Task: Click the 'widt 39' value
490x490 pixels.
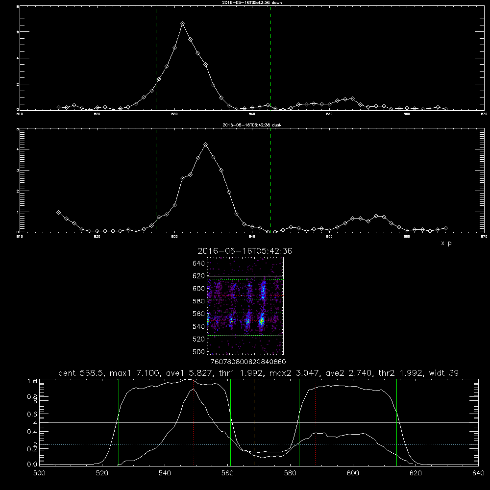Action: pyautogui.click(x=444, y=373)
